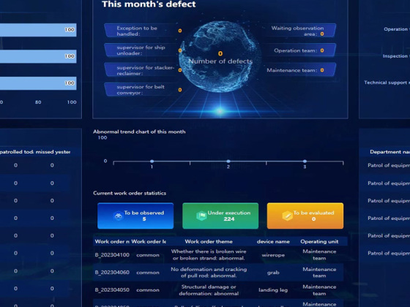Select the Waiting observation area panel

point(299,31)
